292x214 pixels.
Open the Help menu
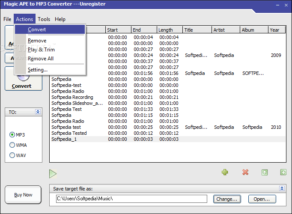pyautogui.click(x=60, y=19)
